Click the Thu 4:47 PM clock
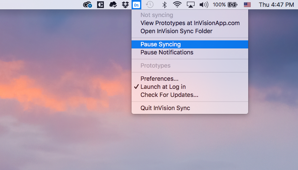Viewport: 298px width, 170px height. [x=276, y=5]
